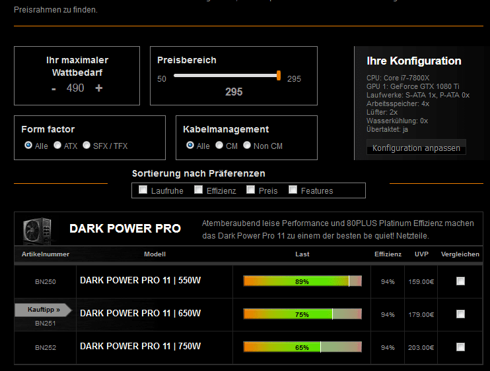Click the Lüfter: 2x line
Viewport: 490px width, 371px height.
(x=382, y=112)
